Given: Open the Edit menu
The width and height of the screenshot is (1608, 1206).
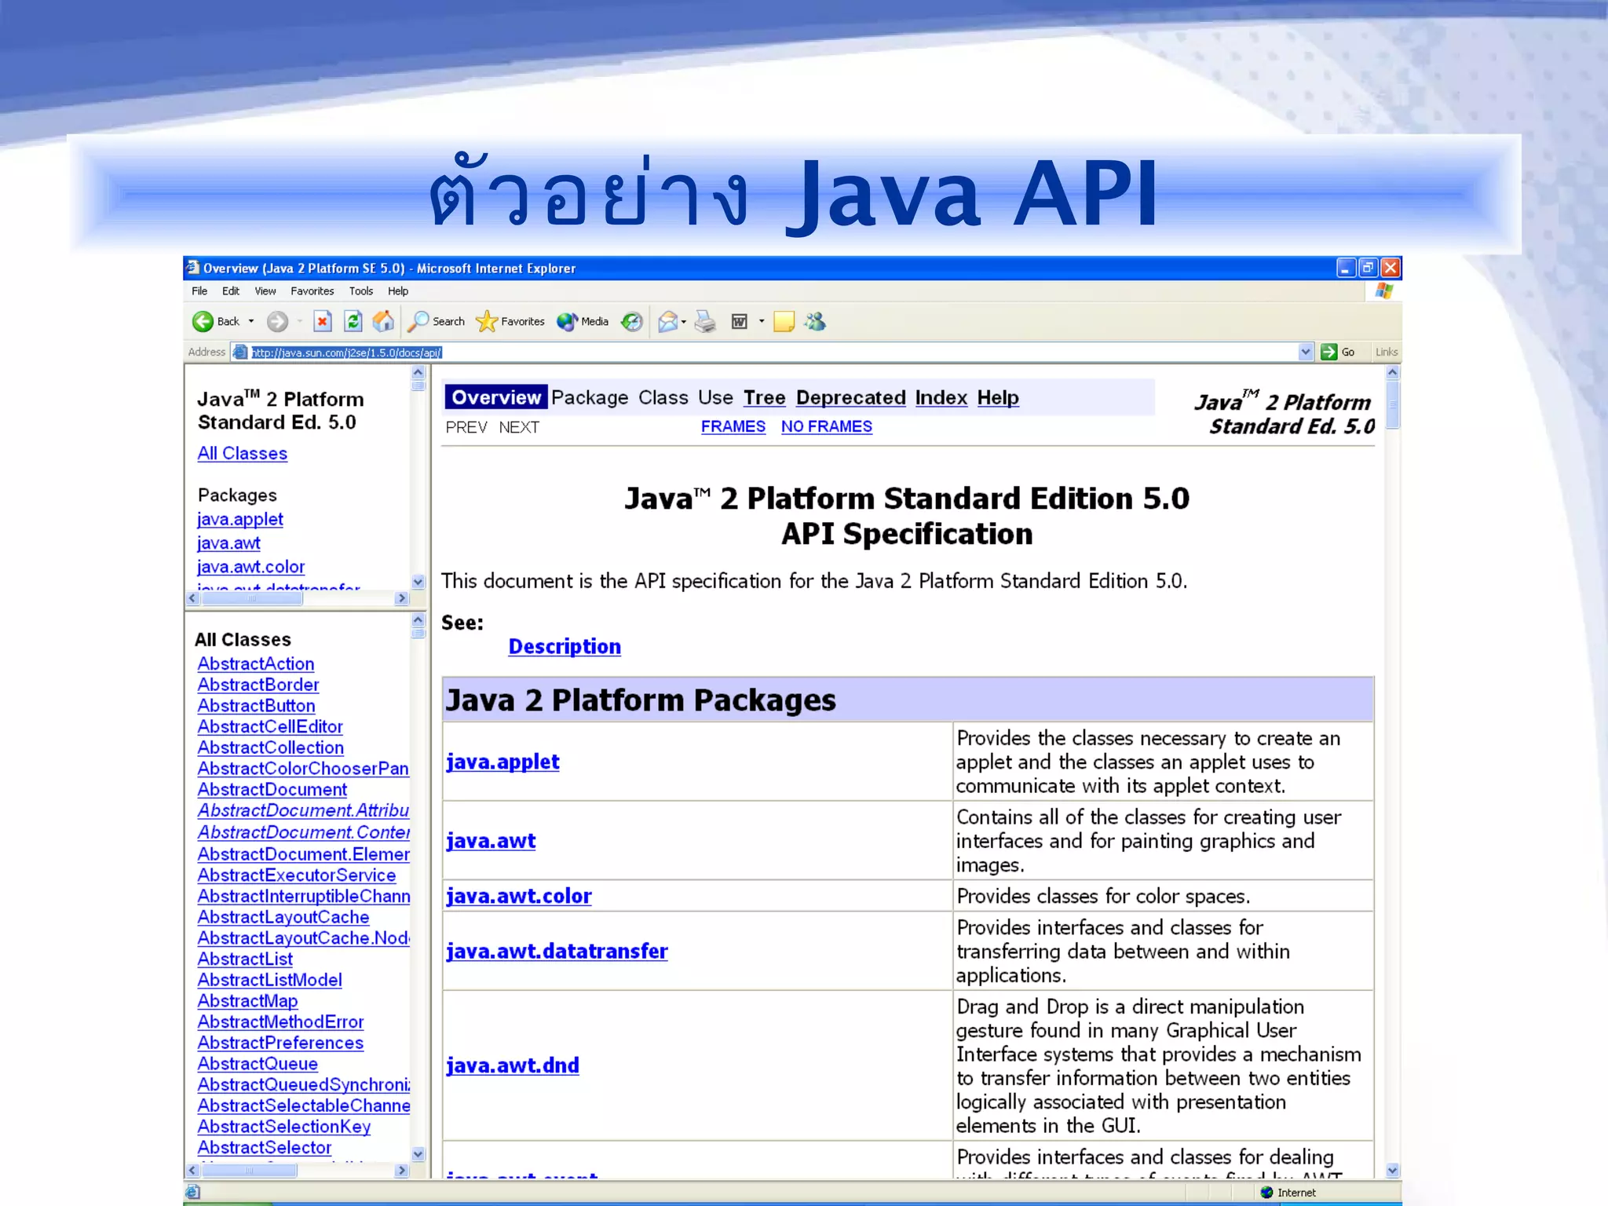Looking at the screenshot, I should 231,291.
